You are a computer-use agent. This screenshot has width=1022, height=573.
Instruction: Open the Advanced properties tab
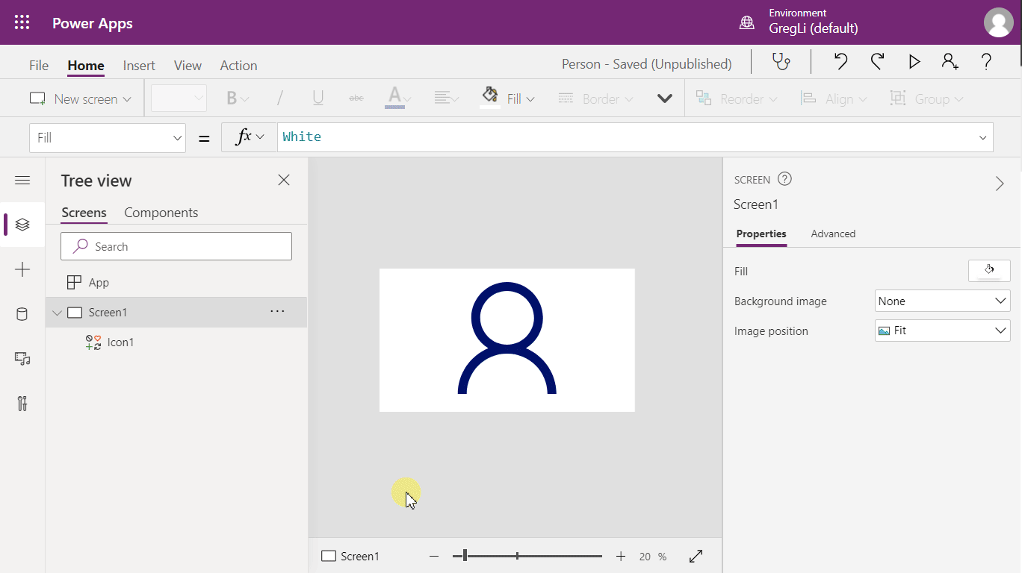click(833, 234)
